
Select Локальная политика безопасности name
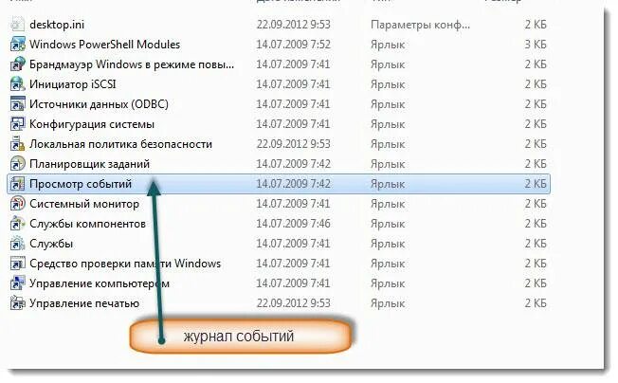tap(120, 144)
